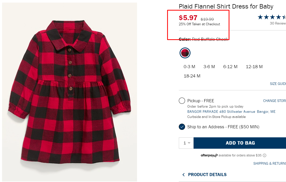Open the Size Guide link
The image size is (286, 182).
[278, 84]
